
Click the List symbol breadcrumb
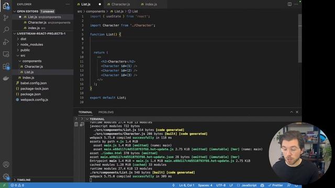point(133,11)
